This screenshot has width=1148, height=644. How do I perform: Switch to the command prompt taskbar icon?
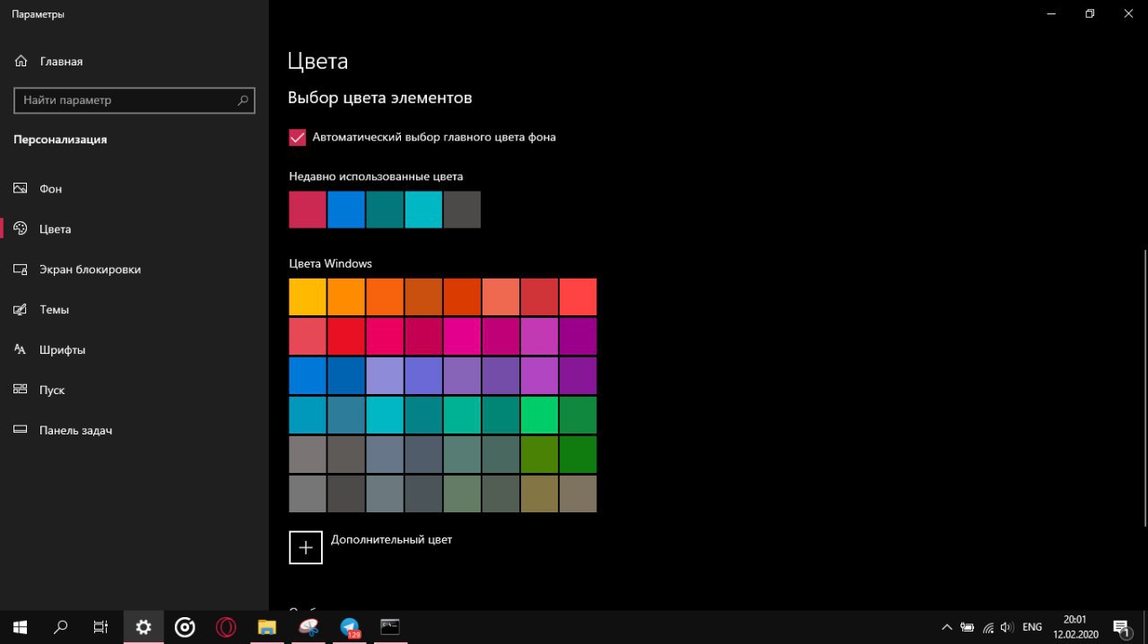[x=390, y=627]
